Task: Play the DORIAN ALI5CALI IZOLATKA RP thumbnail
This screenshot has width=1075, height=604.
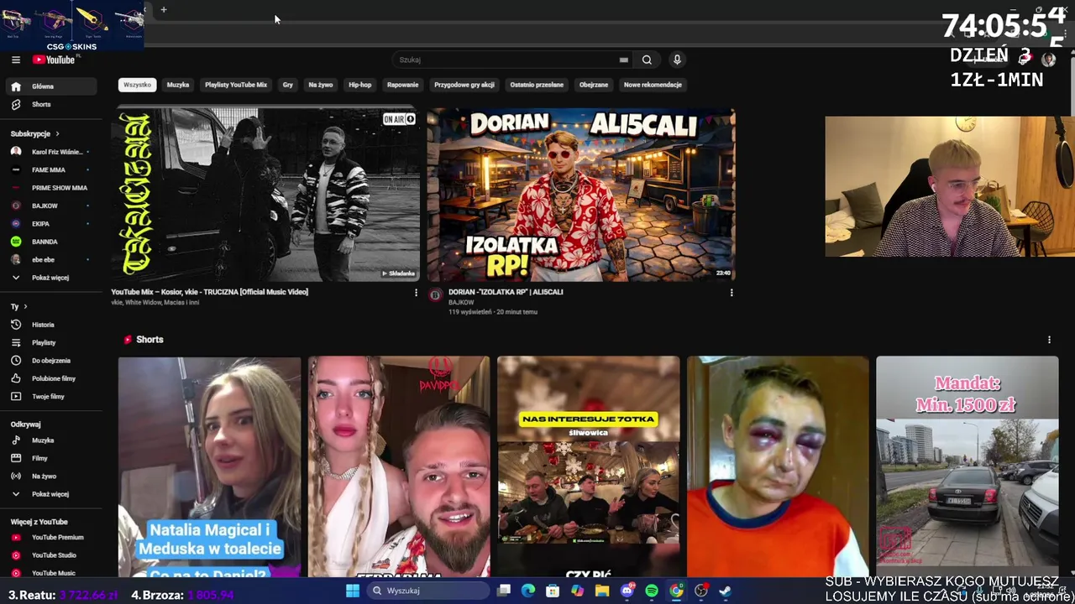Action: click(x=581, y=195)
